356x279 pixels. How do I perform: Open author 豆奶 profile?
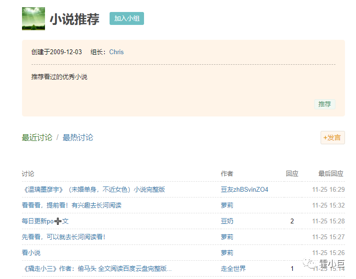pos(227,221)
